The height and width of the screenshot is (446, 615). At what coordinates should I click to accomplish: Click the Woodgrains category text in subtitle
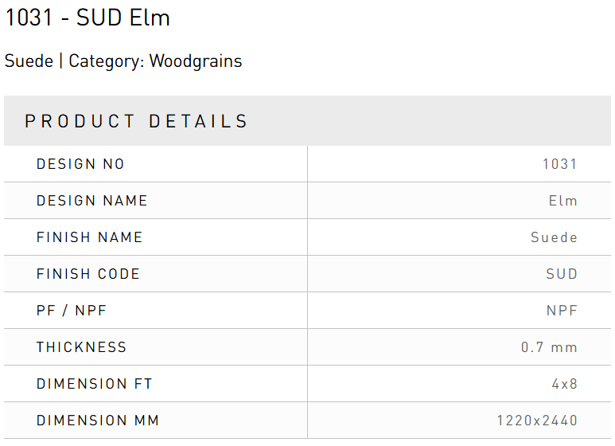coord(195,61)
